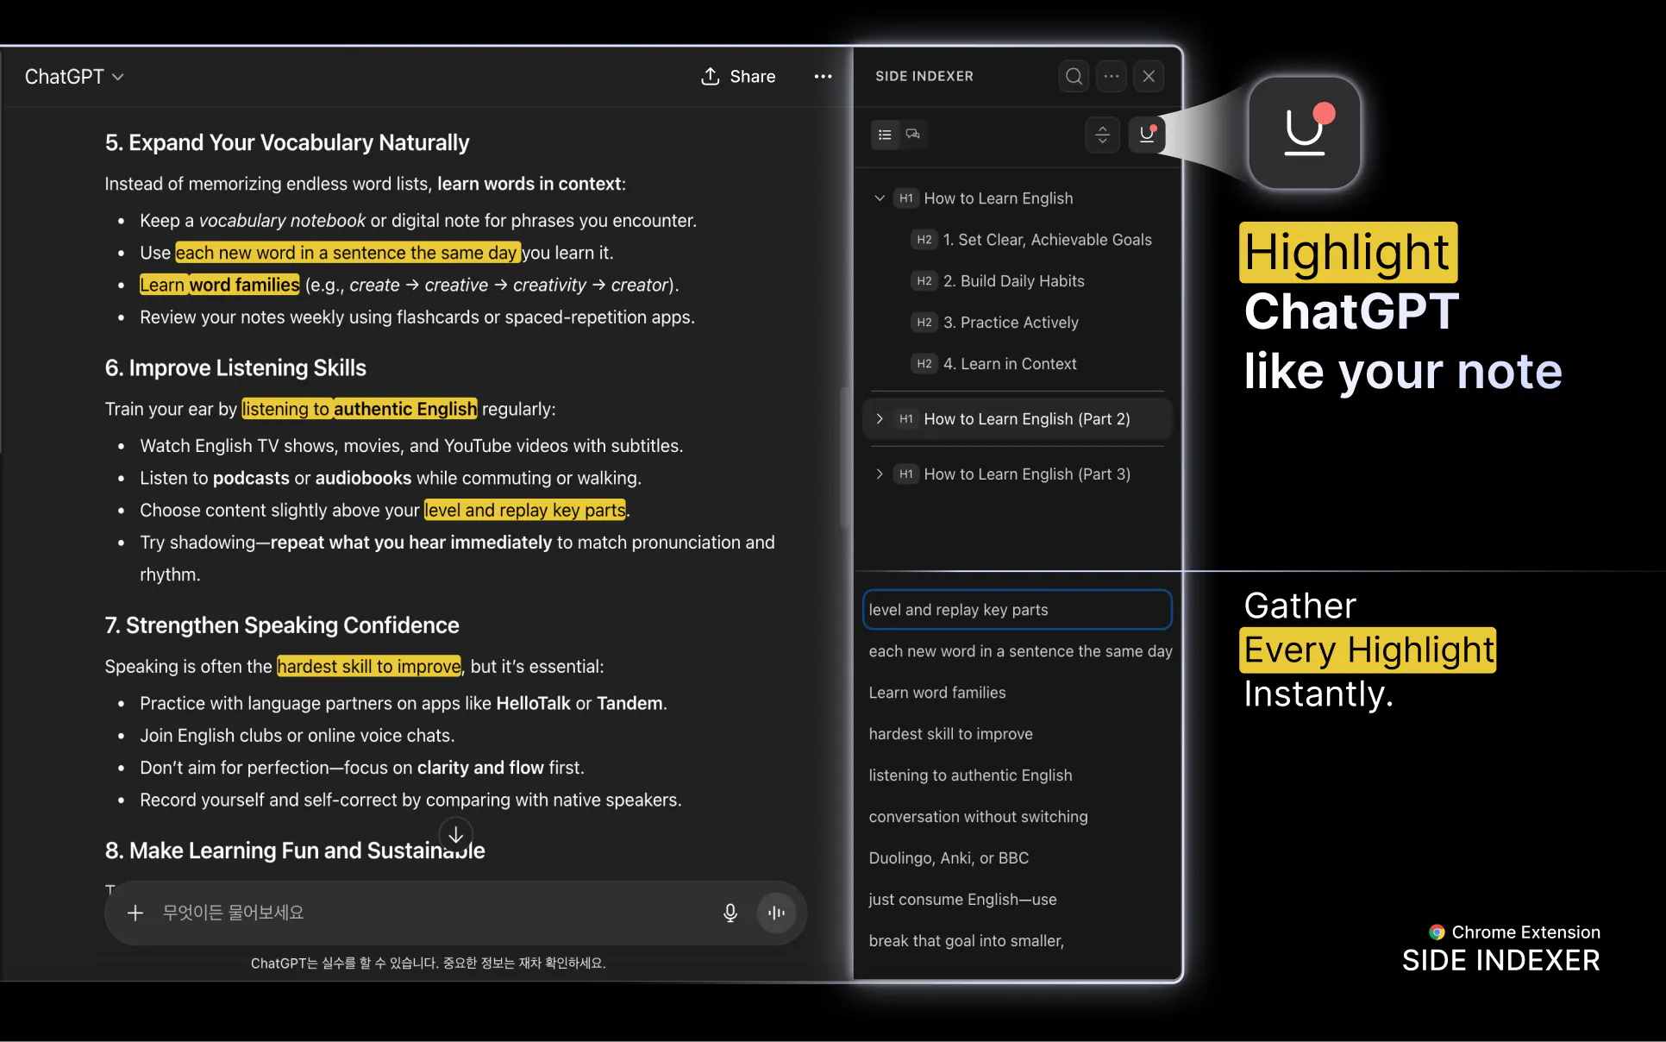
Task: Open the ChatGPT model selector dropdown
Action: coord(74,77)
